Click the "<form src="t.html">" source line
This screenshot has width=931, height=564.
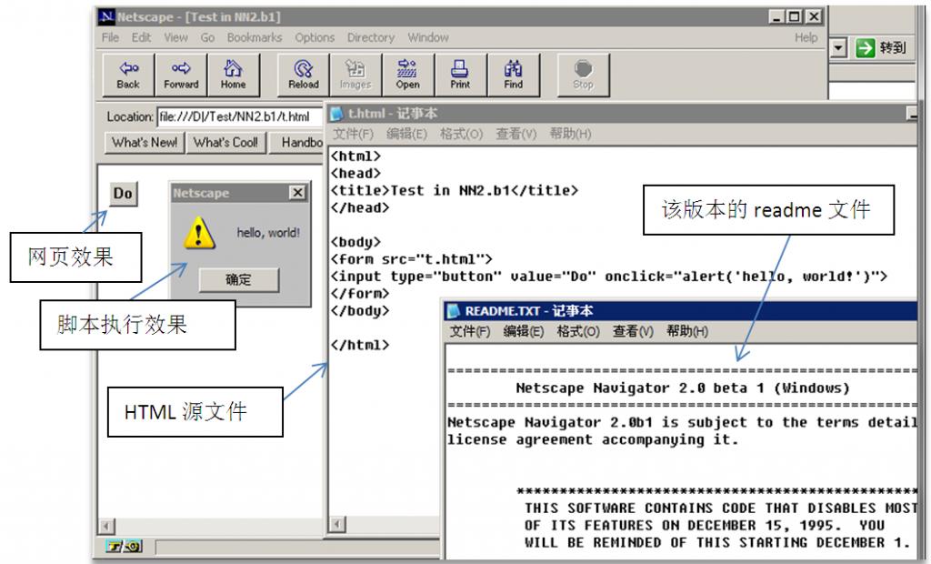412,259
